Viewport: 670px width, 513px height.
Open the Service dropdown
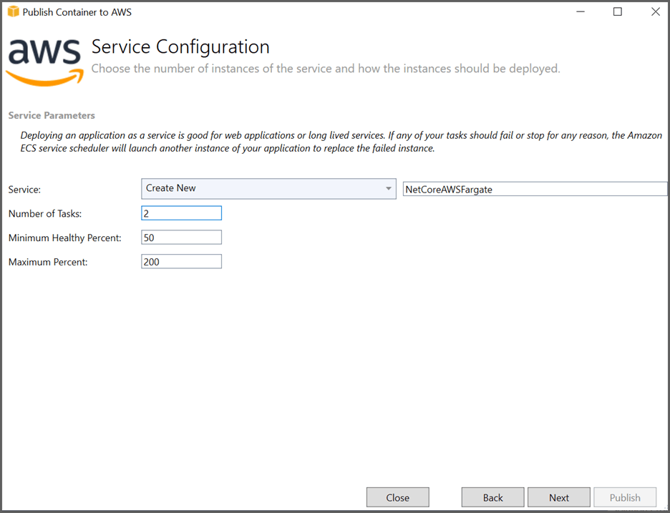pyautogui.click(x=268, y=188)
